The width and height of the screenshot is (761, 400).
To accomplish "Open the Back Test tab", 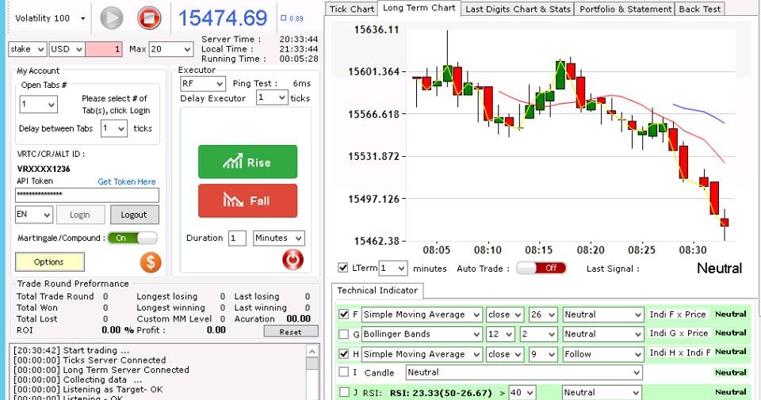I will click(x=699, y=9).
